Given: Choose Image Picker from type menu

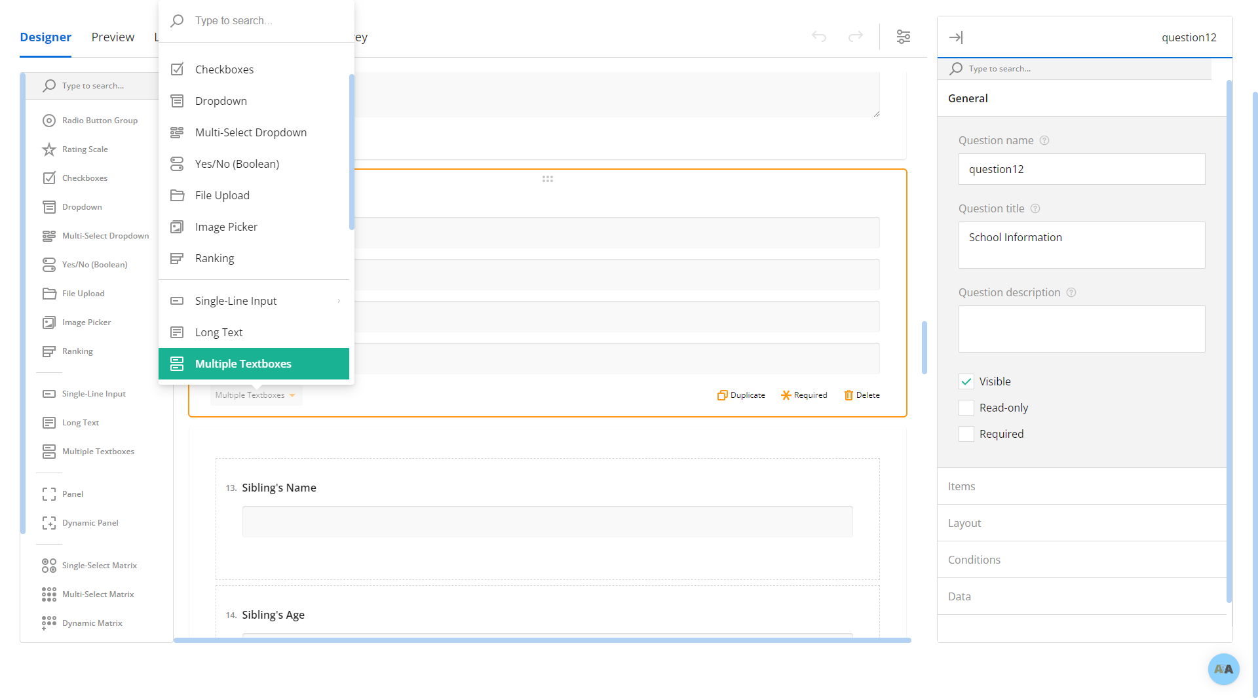Looking at the screenshot, I should 226,227.
